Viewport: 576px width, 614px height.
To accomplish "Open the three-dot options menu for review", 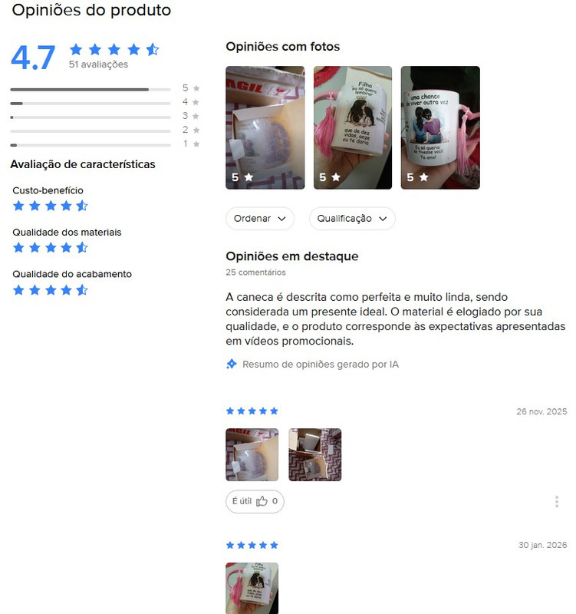I will tap(556, 502).
